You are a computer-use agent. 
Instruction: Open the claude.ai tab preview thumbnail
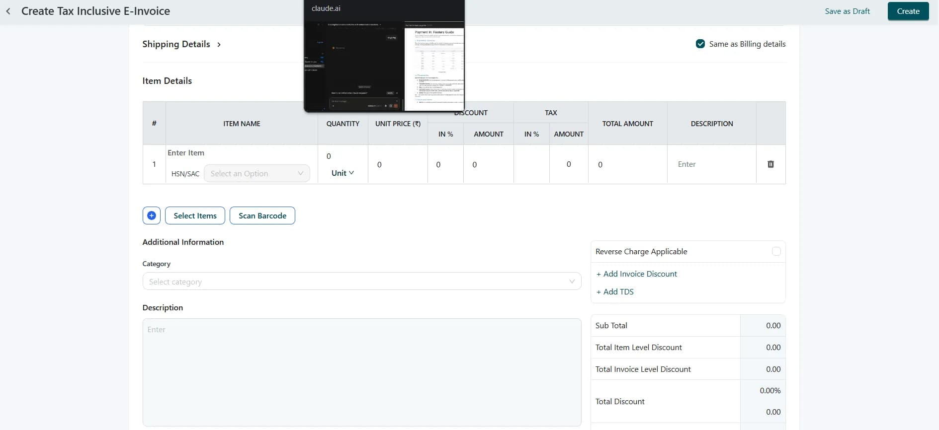point(384,56)
